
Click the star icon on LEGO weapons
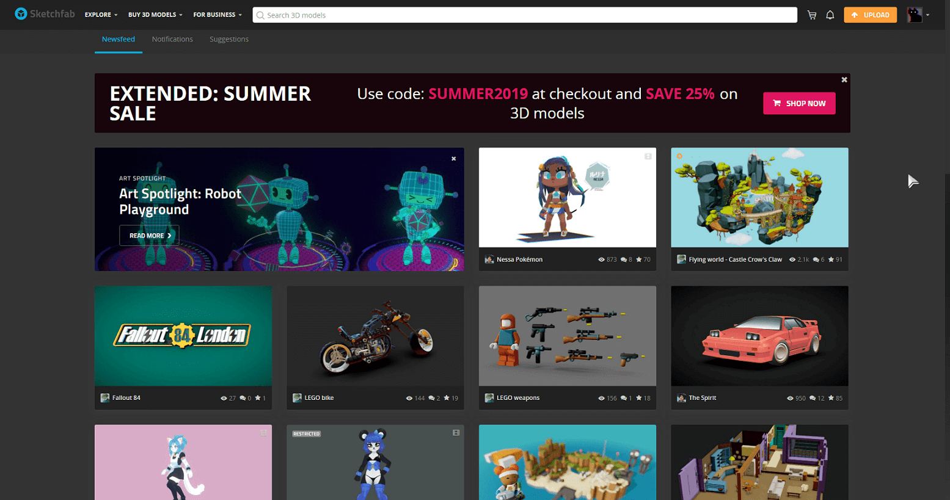(x=639, y=398)
